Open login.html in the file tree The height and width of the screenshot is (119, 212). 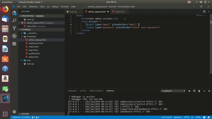tap(33, 50)
